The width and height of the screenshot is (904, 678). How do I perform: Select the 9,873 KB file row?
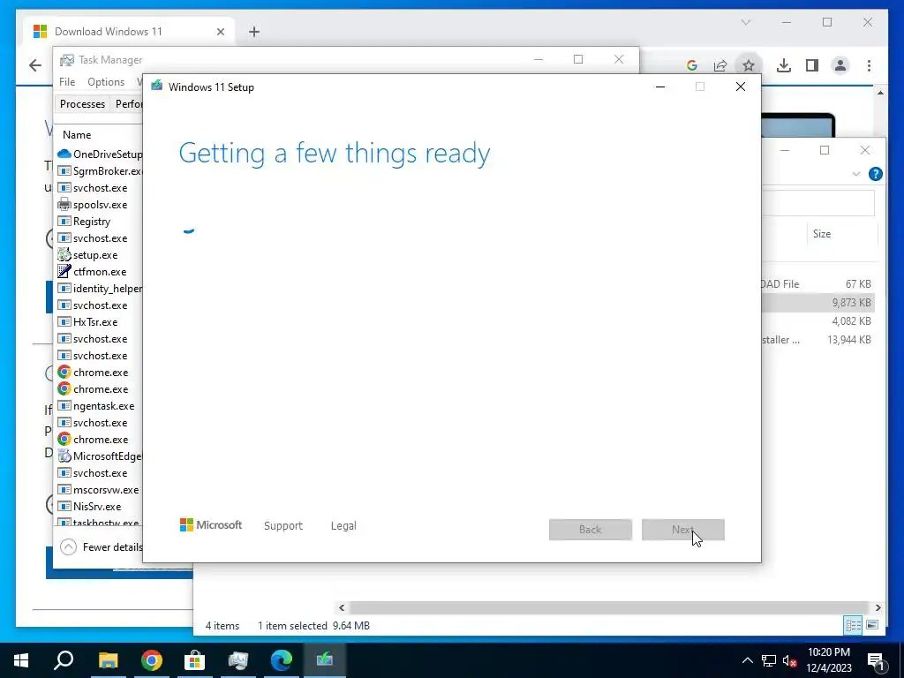point(818,302)
